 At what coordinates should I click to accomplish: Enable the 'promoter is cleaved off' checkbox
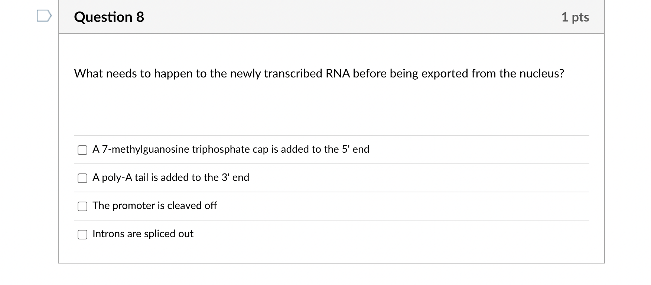(82, 206)
